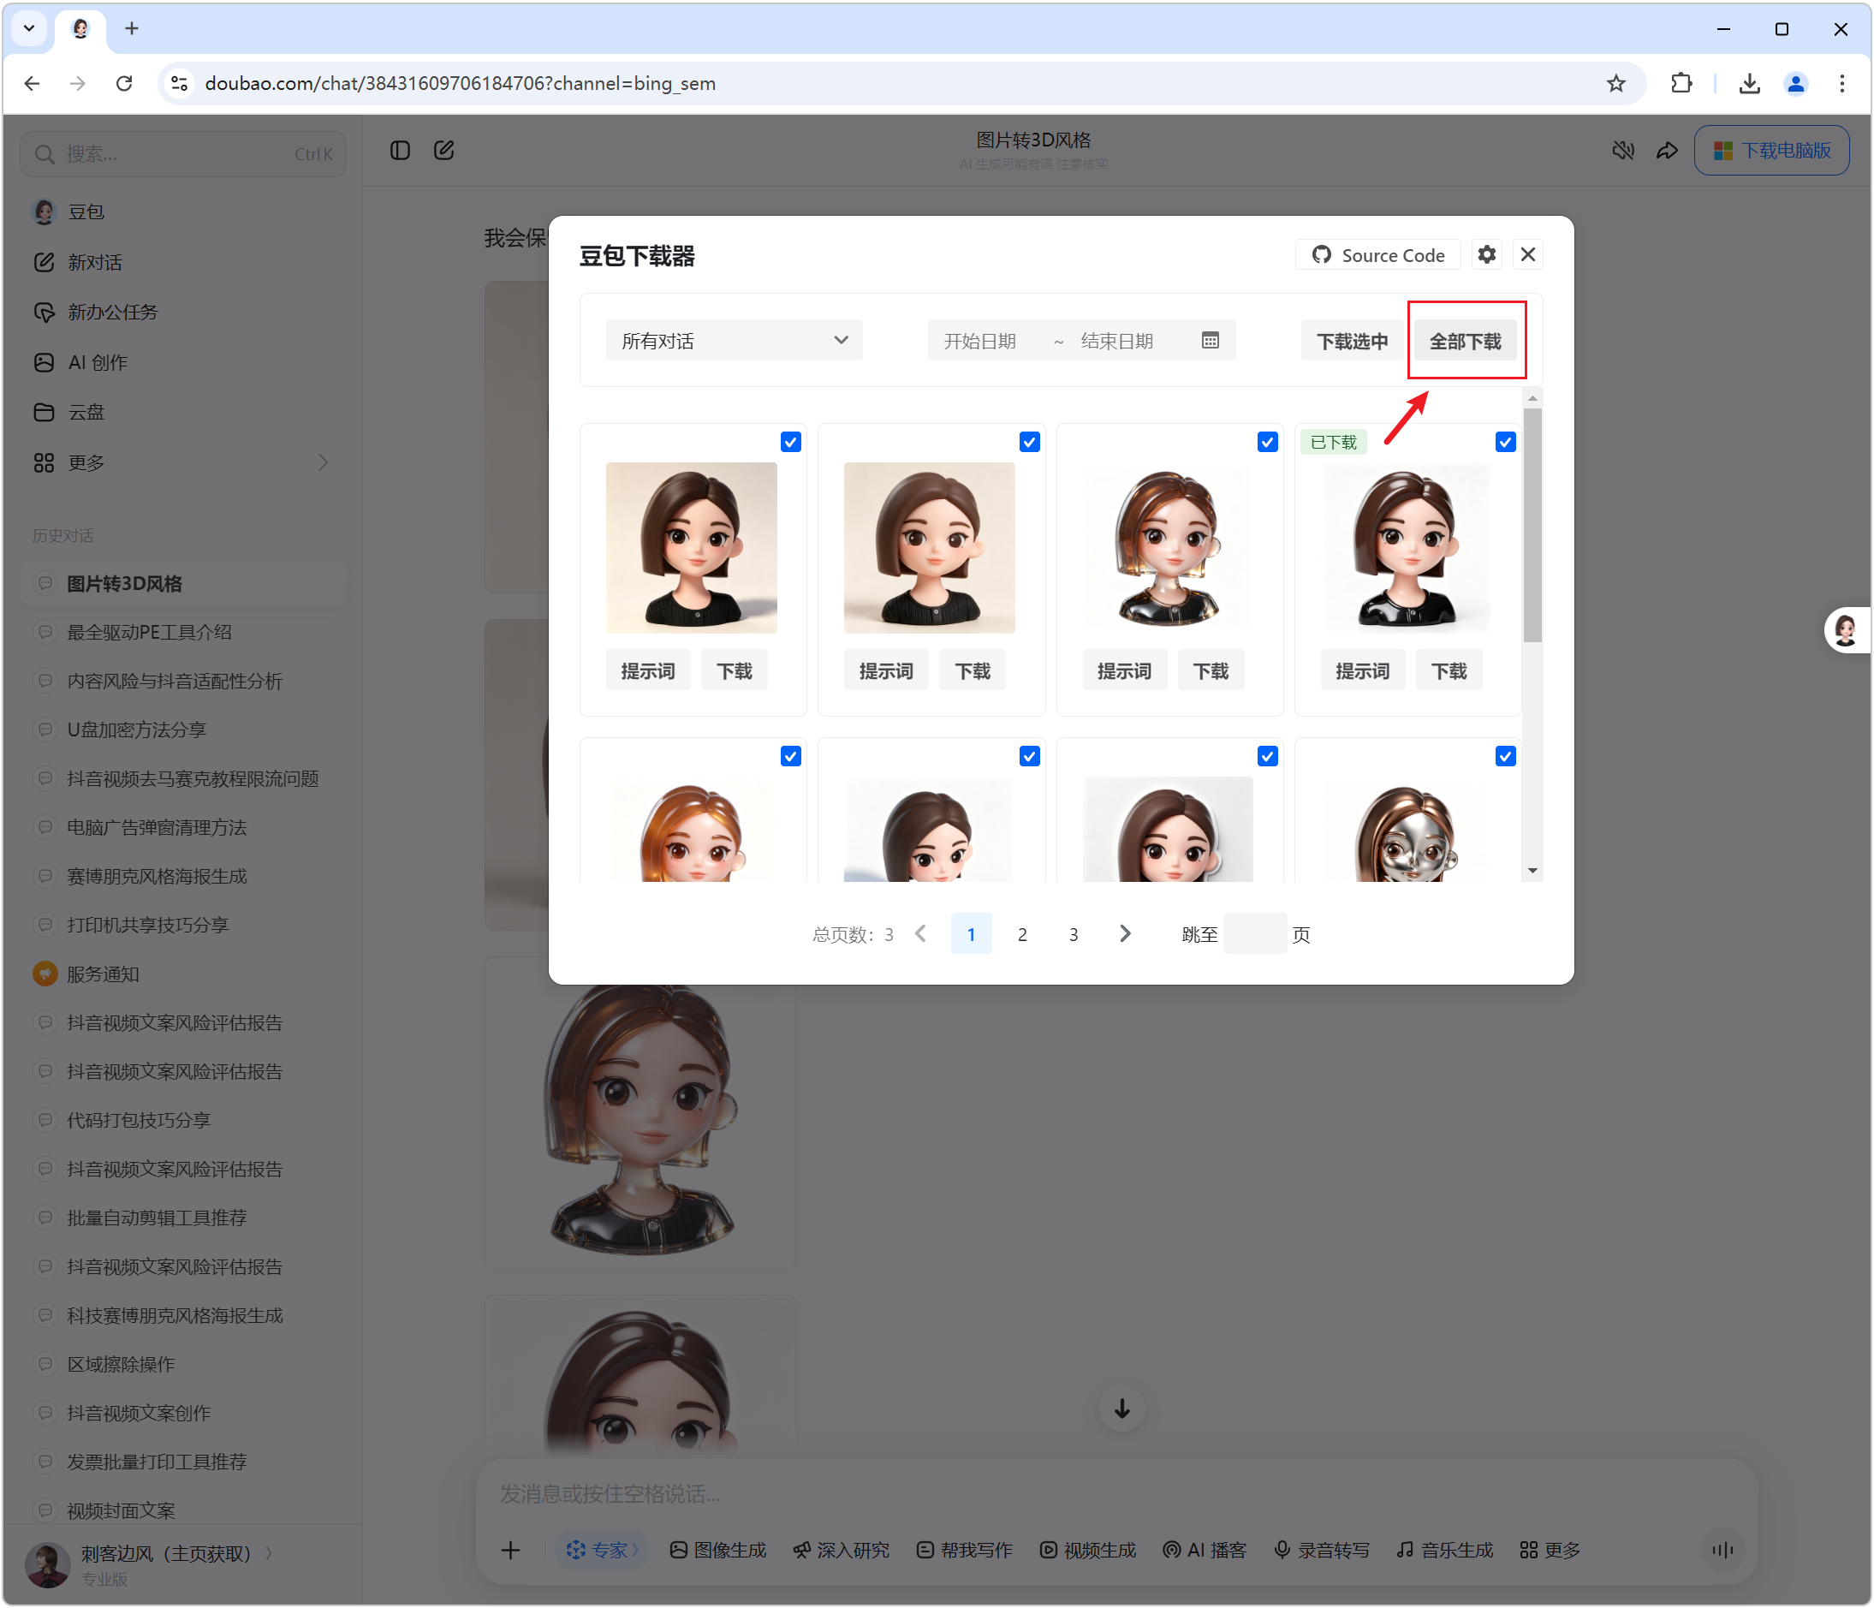Click previous page arrow in pagination
1874x1608 pixels.
tap(920, 934)
